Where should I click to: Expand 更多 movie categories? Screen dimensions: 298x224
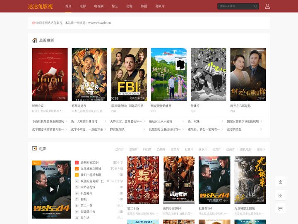click(261, 149)
